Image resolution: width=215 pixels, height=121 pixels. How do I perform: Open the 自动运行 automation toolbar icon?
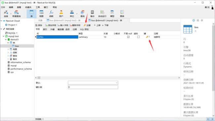[102, 14]
